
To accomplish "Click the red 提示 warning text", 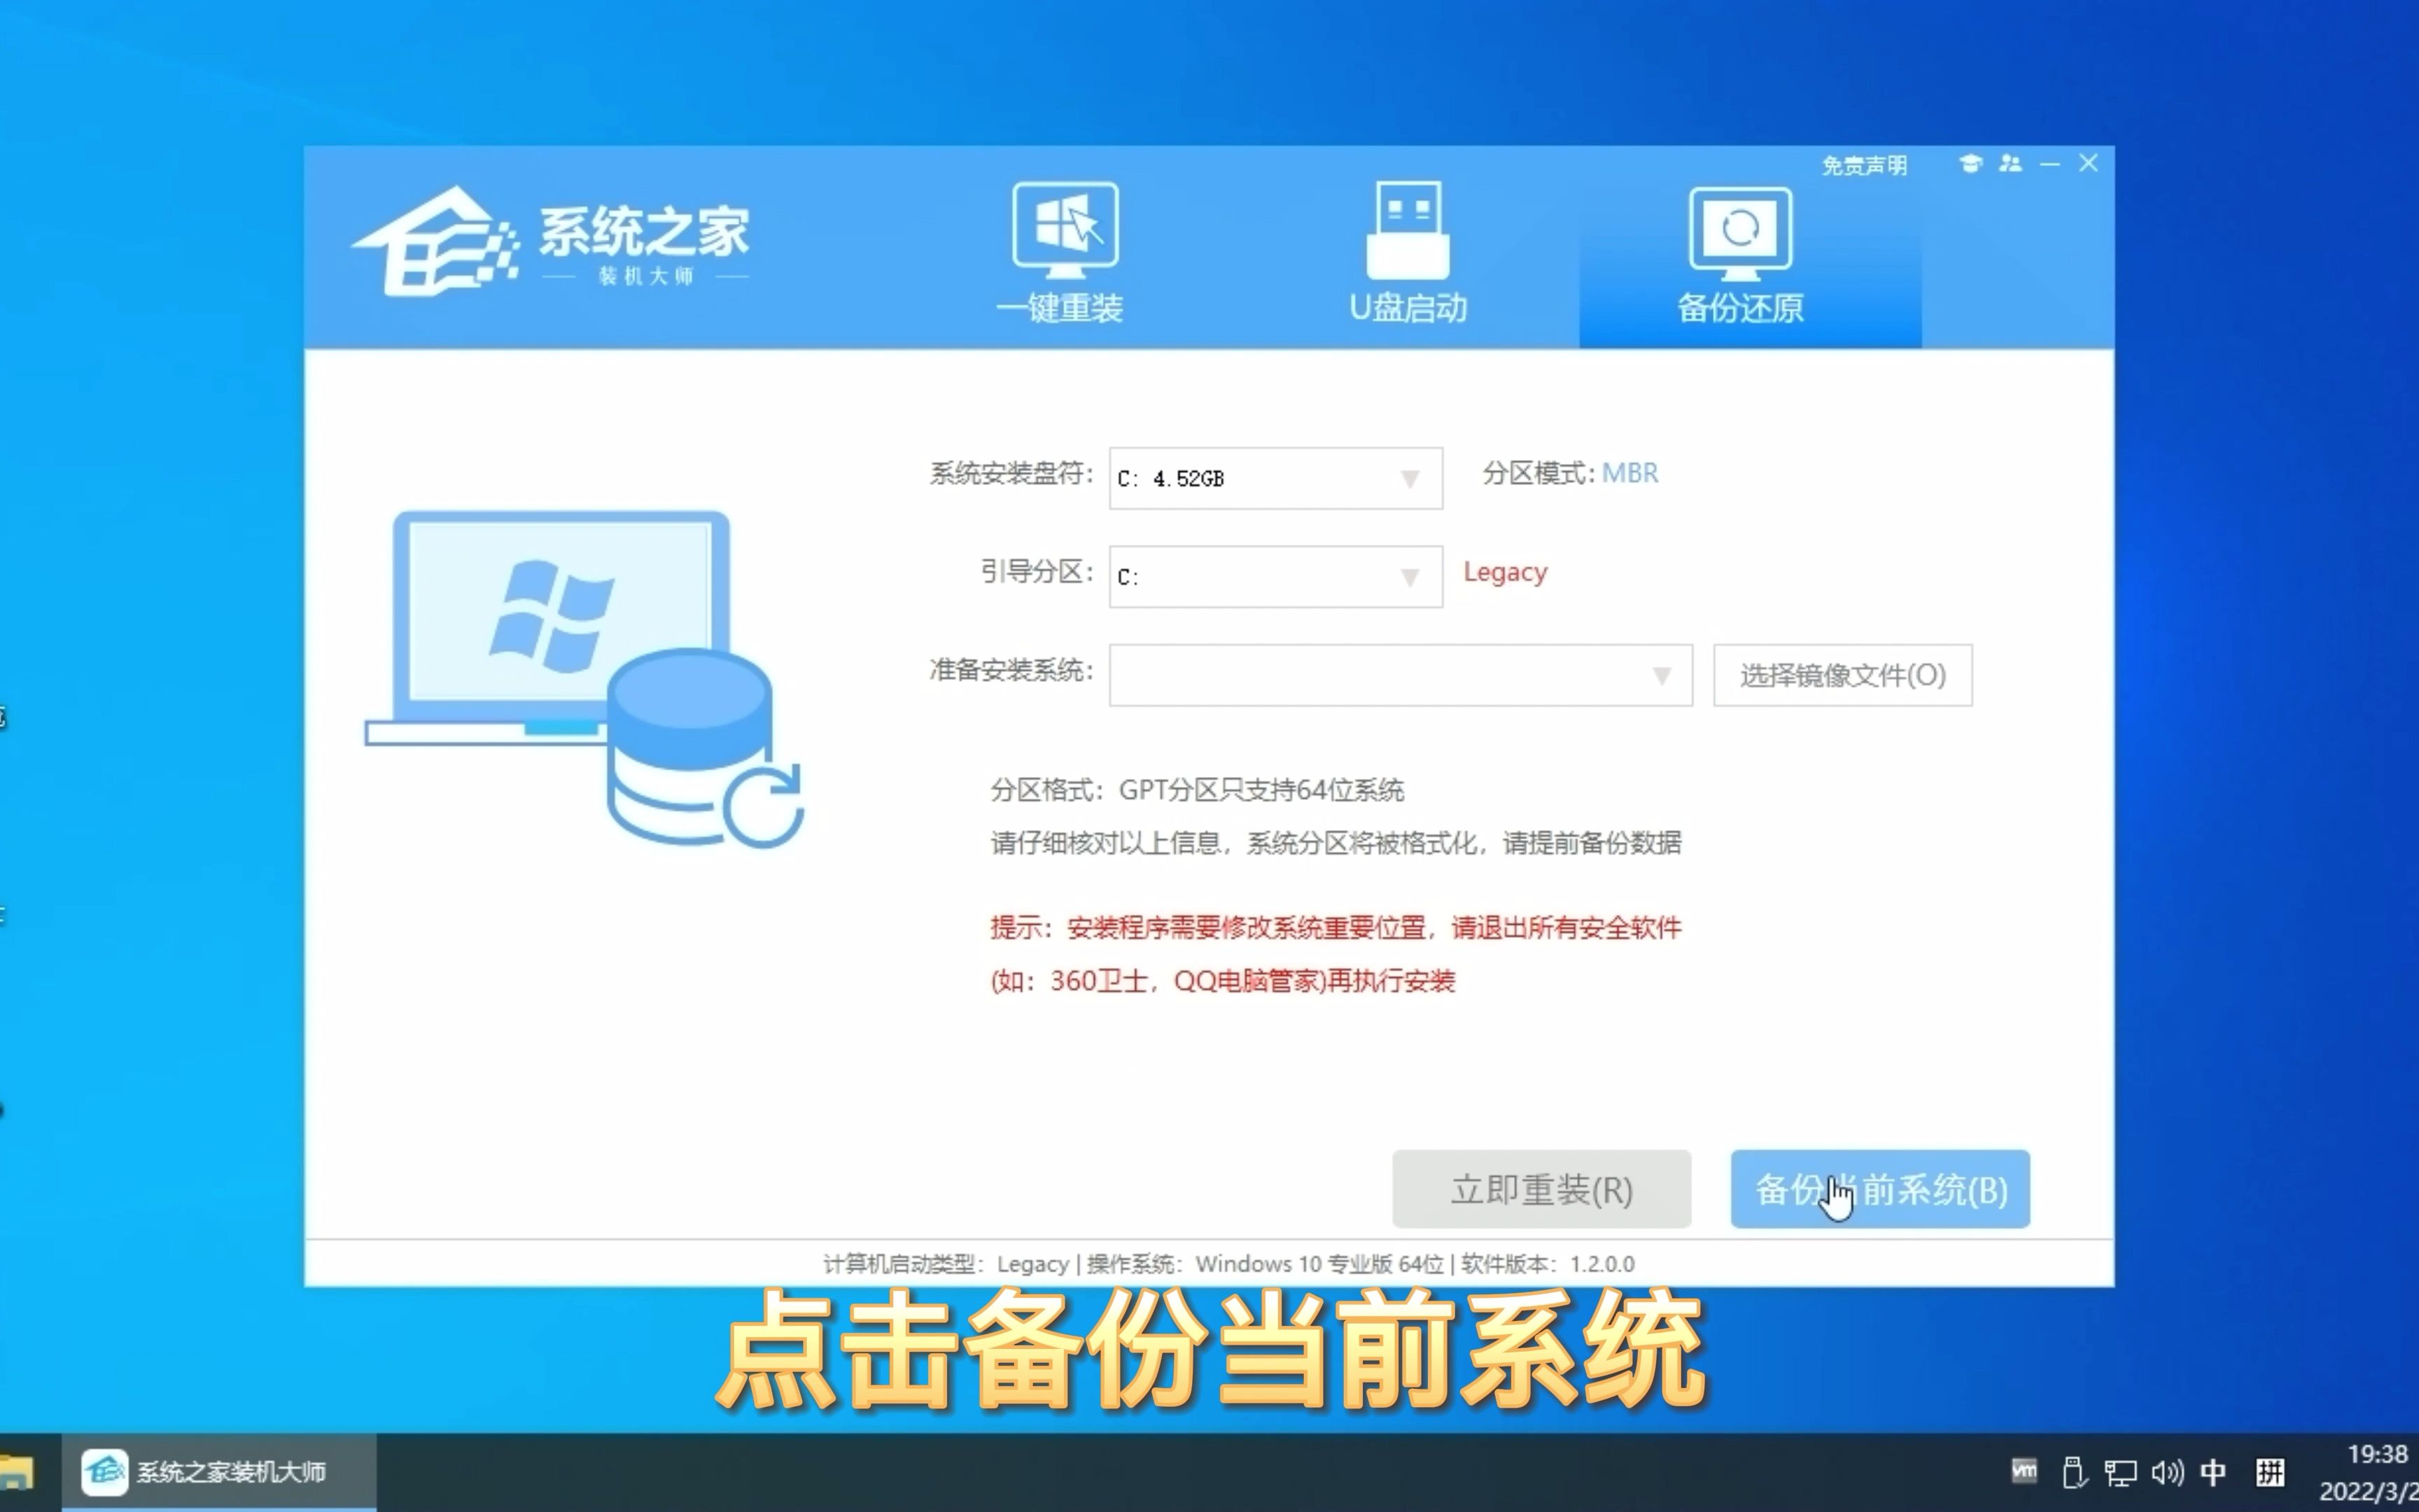I will tap(1335, 954).
